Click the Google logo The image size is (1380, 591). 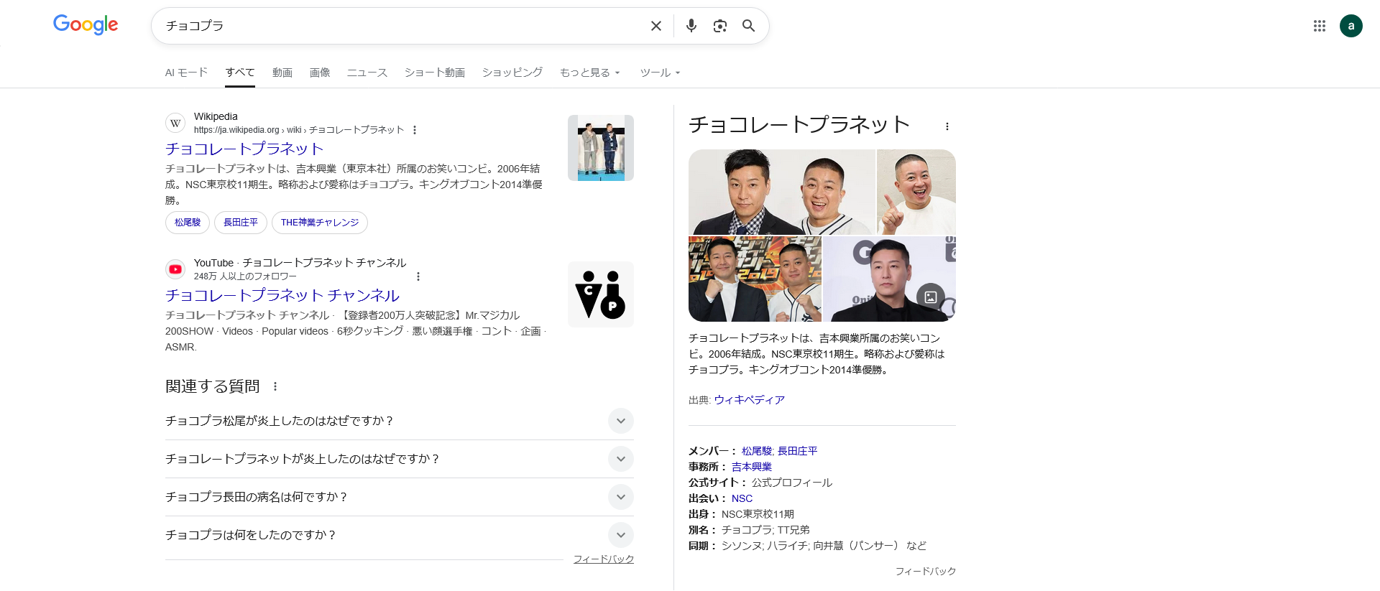click(x=86, y=25)
